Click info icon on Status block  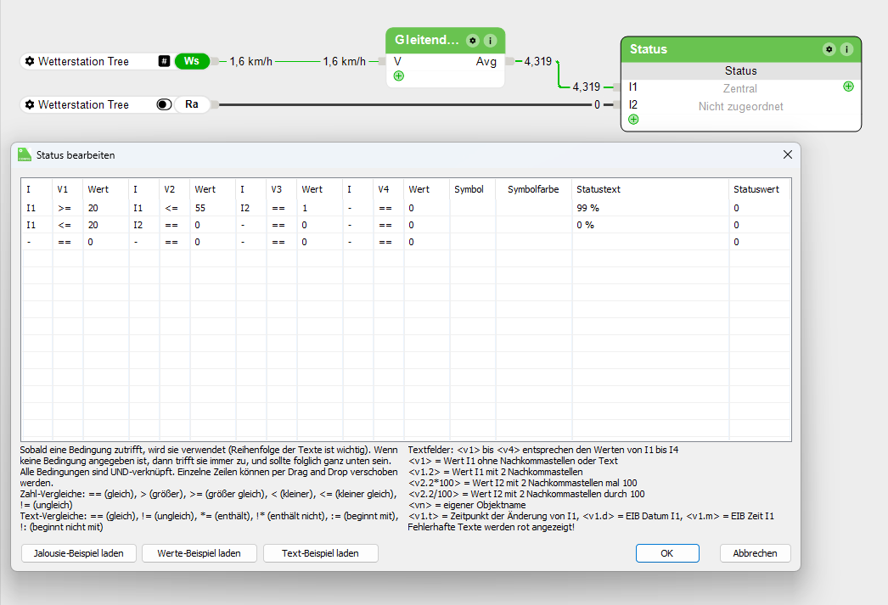(846, 49)
